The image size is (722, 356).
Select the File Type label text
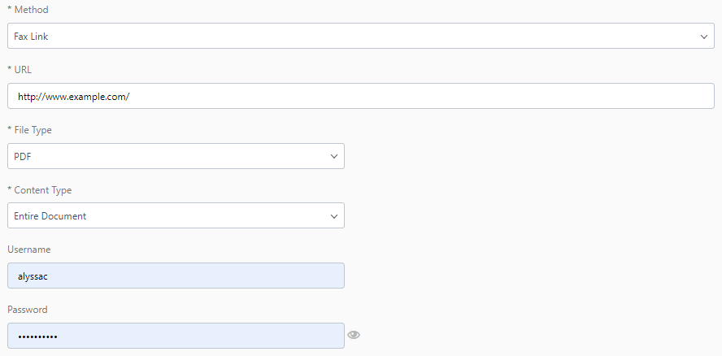tap(29, 130)
